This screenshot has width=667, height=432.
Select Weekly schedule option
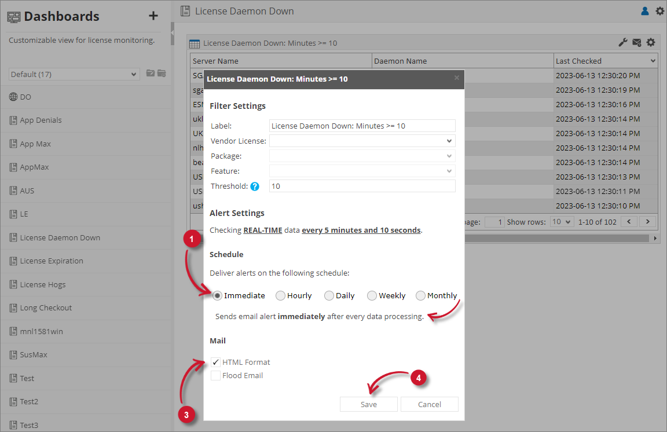click(x=372, y=295)
